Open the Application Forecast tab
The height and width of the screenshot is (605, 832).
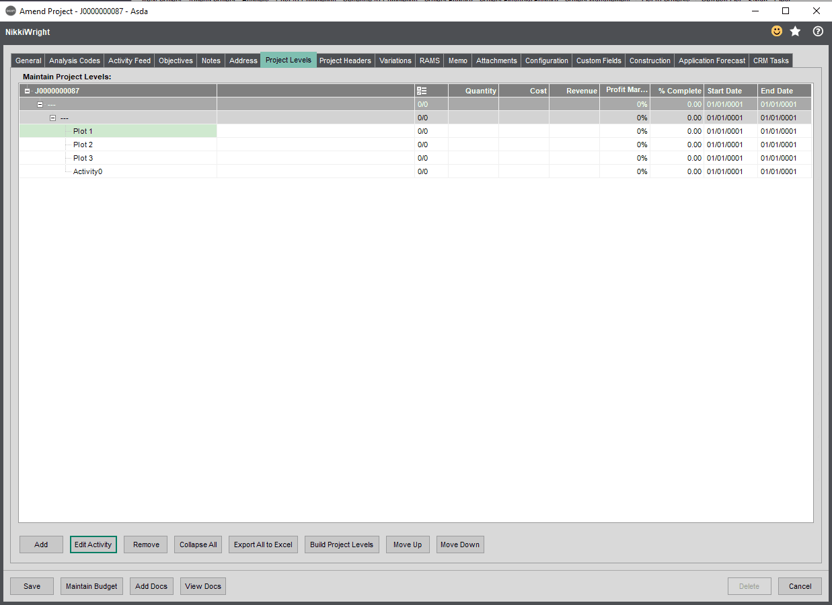[x=712, y=61]
